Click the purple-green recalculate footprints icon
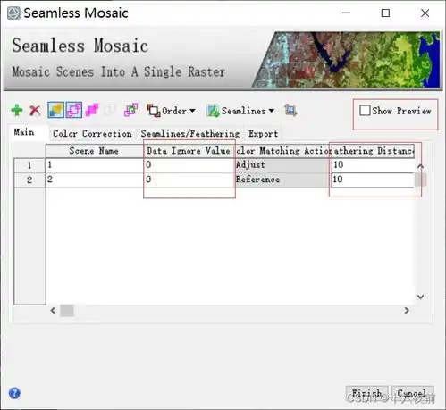Image resolution: width=446 pixels, height=410 pixels. [130, 110]
